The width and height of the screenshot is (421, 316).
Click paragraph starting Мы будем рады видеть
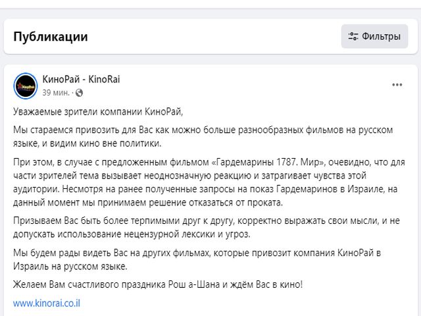(x=197, y=259)
